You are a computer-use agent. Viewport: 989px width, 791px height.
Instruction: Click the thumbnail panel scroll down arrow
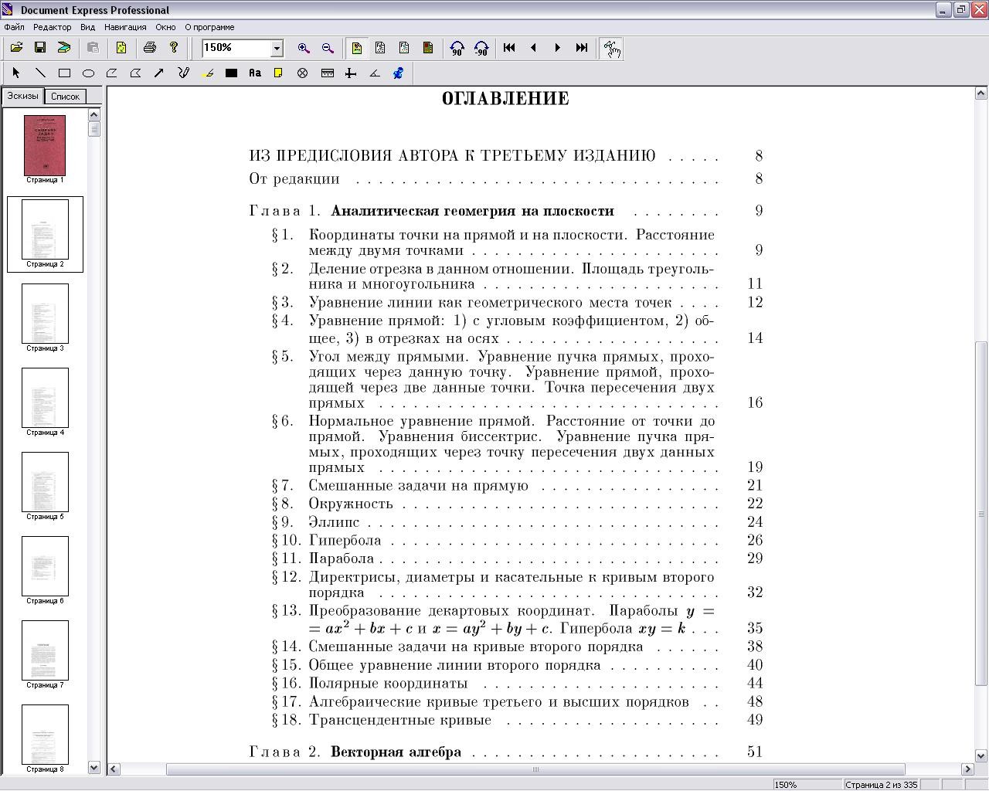pos(94,768)
